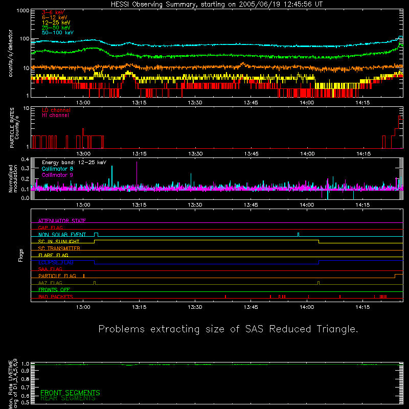Click 13:00 time label under modulation plot
The width and height of the screenshot is (409, 409).
tap(83, 205)
